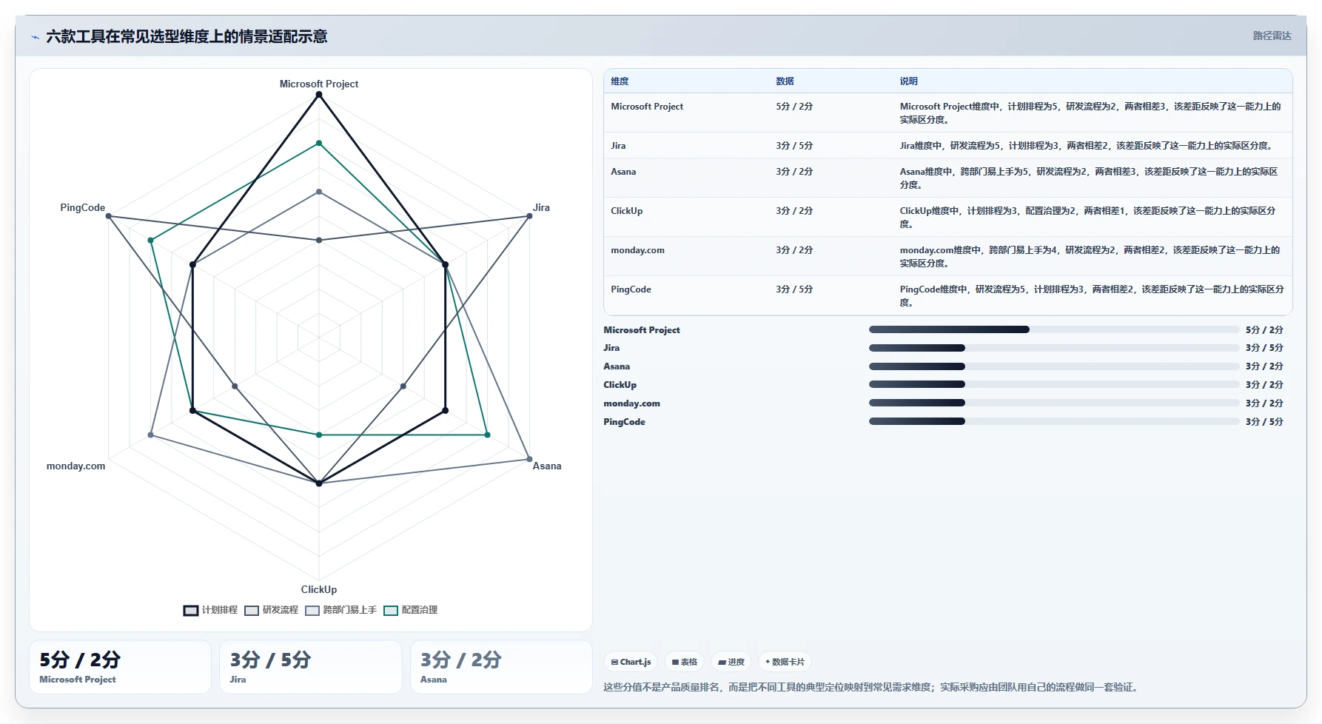Click the small blue icon before the title
Screen dimensions: 1322x724
point(35,37)
